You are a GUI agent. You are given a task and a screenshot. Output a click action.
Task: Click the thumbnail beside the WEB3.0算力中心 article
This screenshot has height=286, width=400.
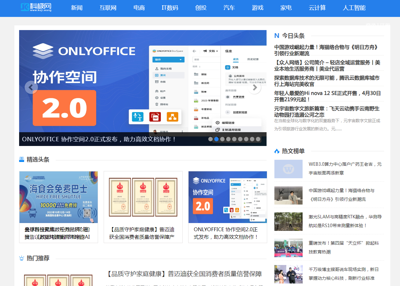(x=288, y=169)
